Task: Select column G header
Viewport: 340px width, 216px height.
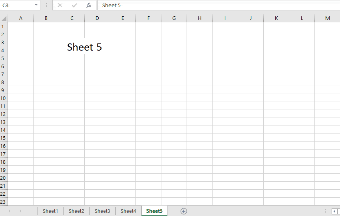Action: coord(174,18)
